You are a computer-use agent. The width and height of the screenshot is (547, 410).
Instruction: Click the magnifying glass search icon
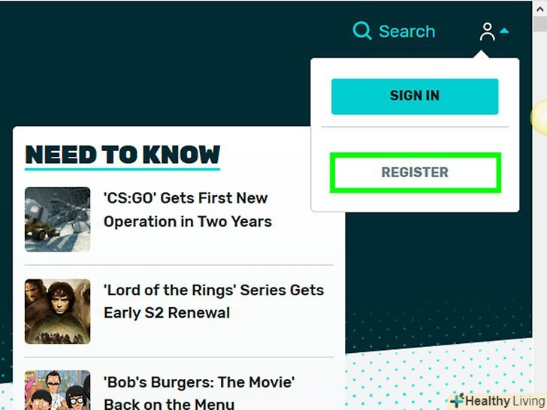[361, 31]
